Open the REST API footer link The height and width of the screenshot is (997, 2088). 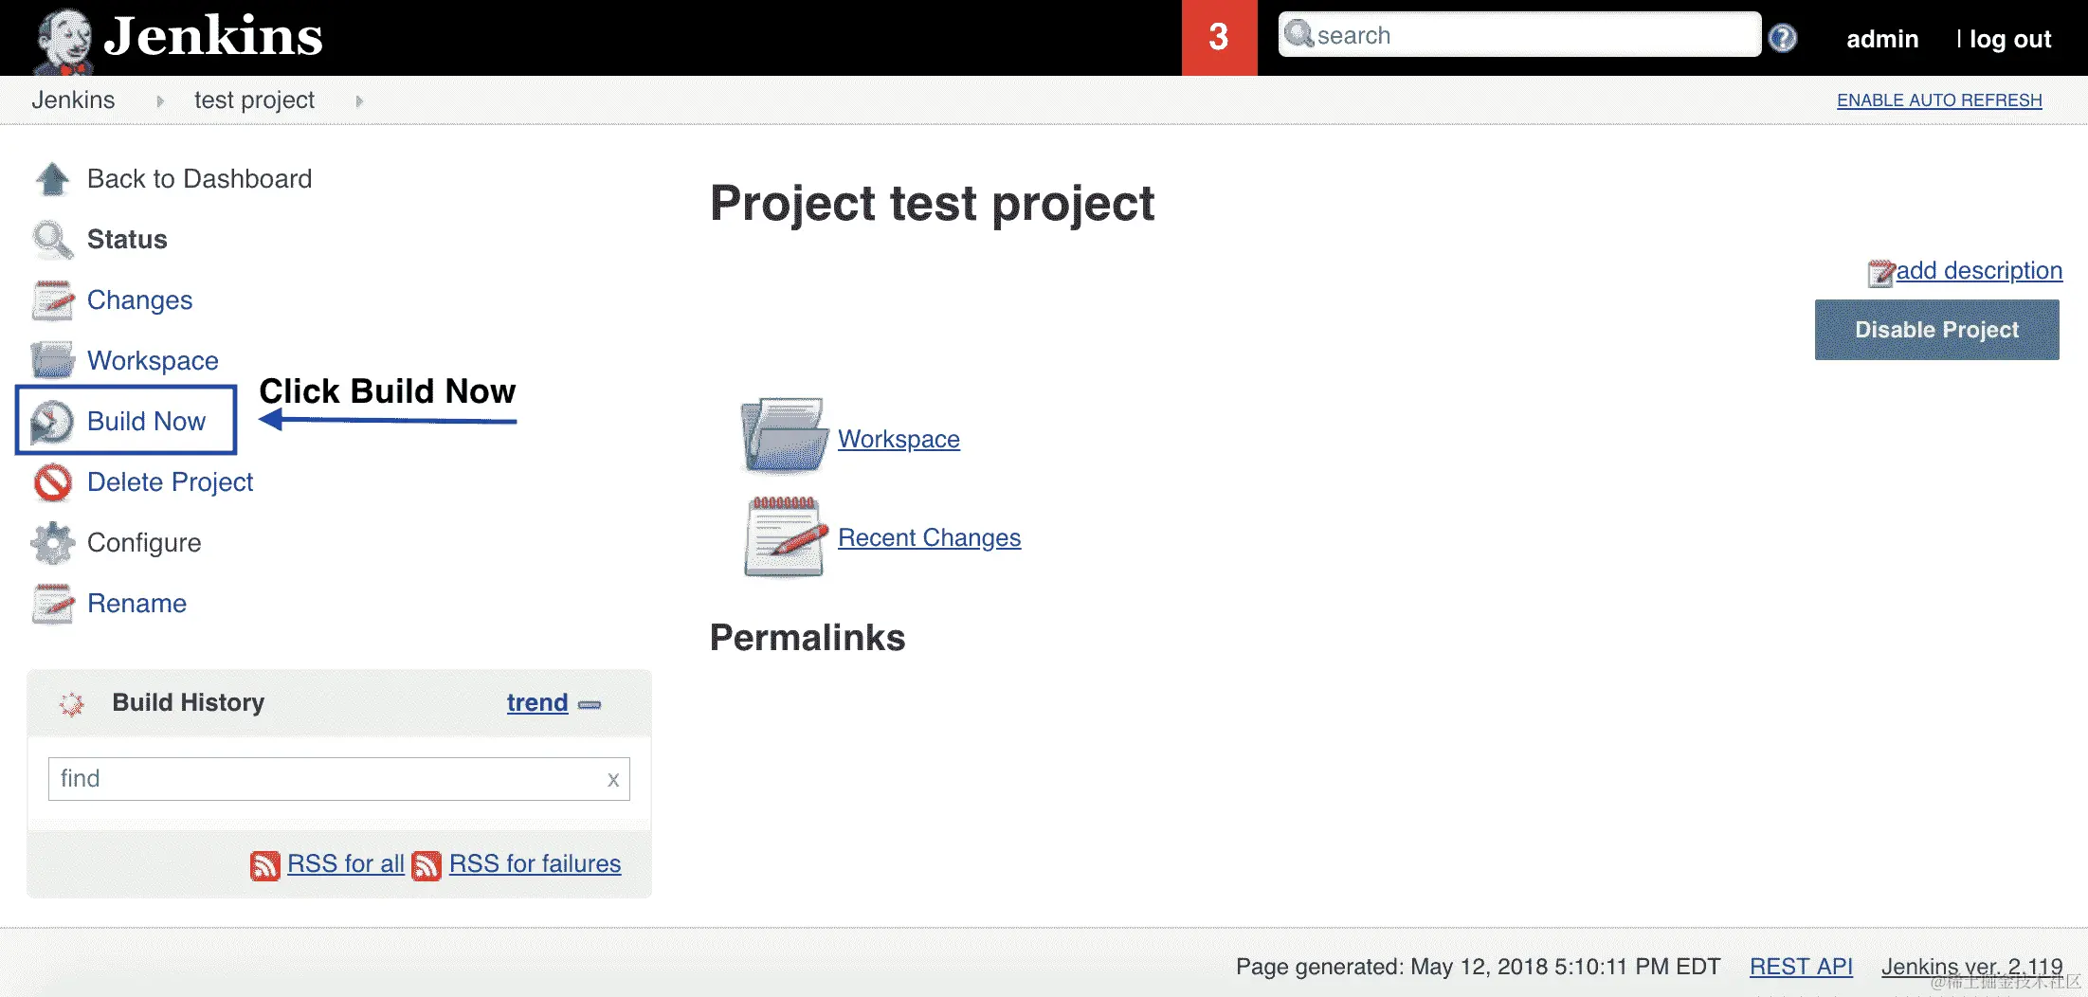click(x=1801, y=967)
